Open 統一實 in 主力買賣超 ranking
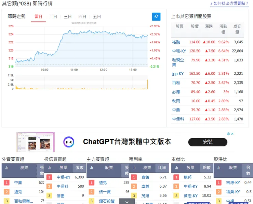 click(105, 192)
